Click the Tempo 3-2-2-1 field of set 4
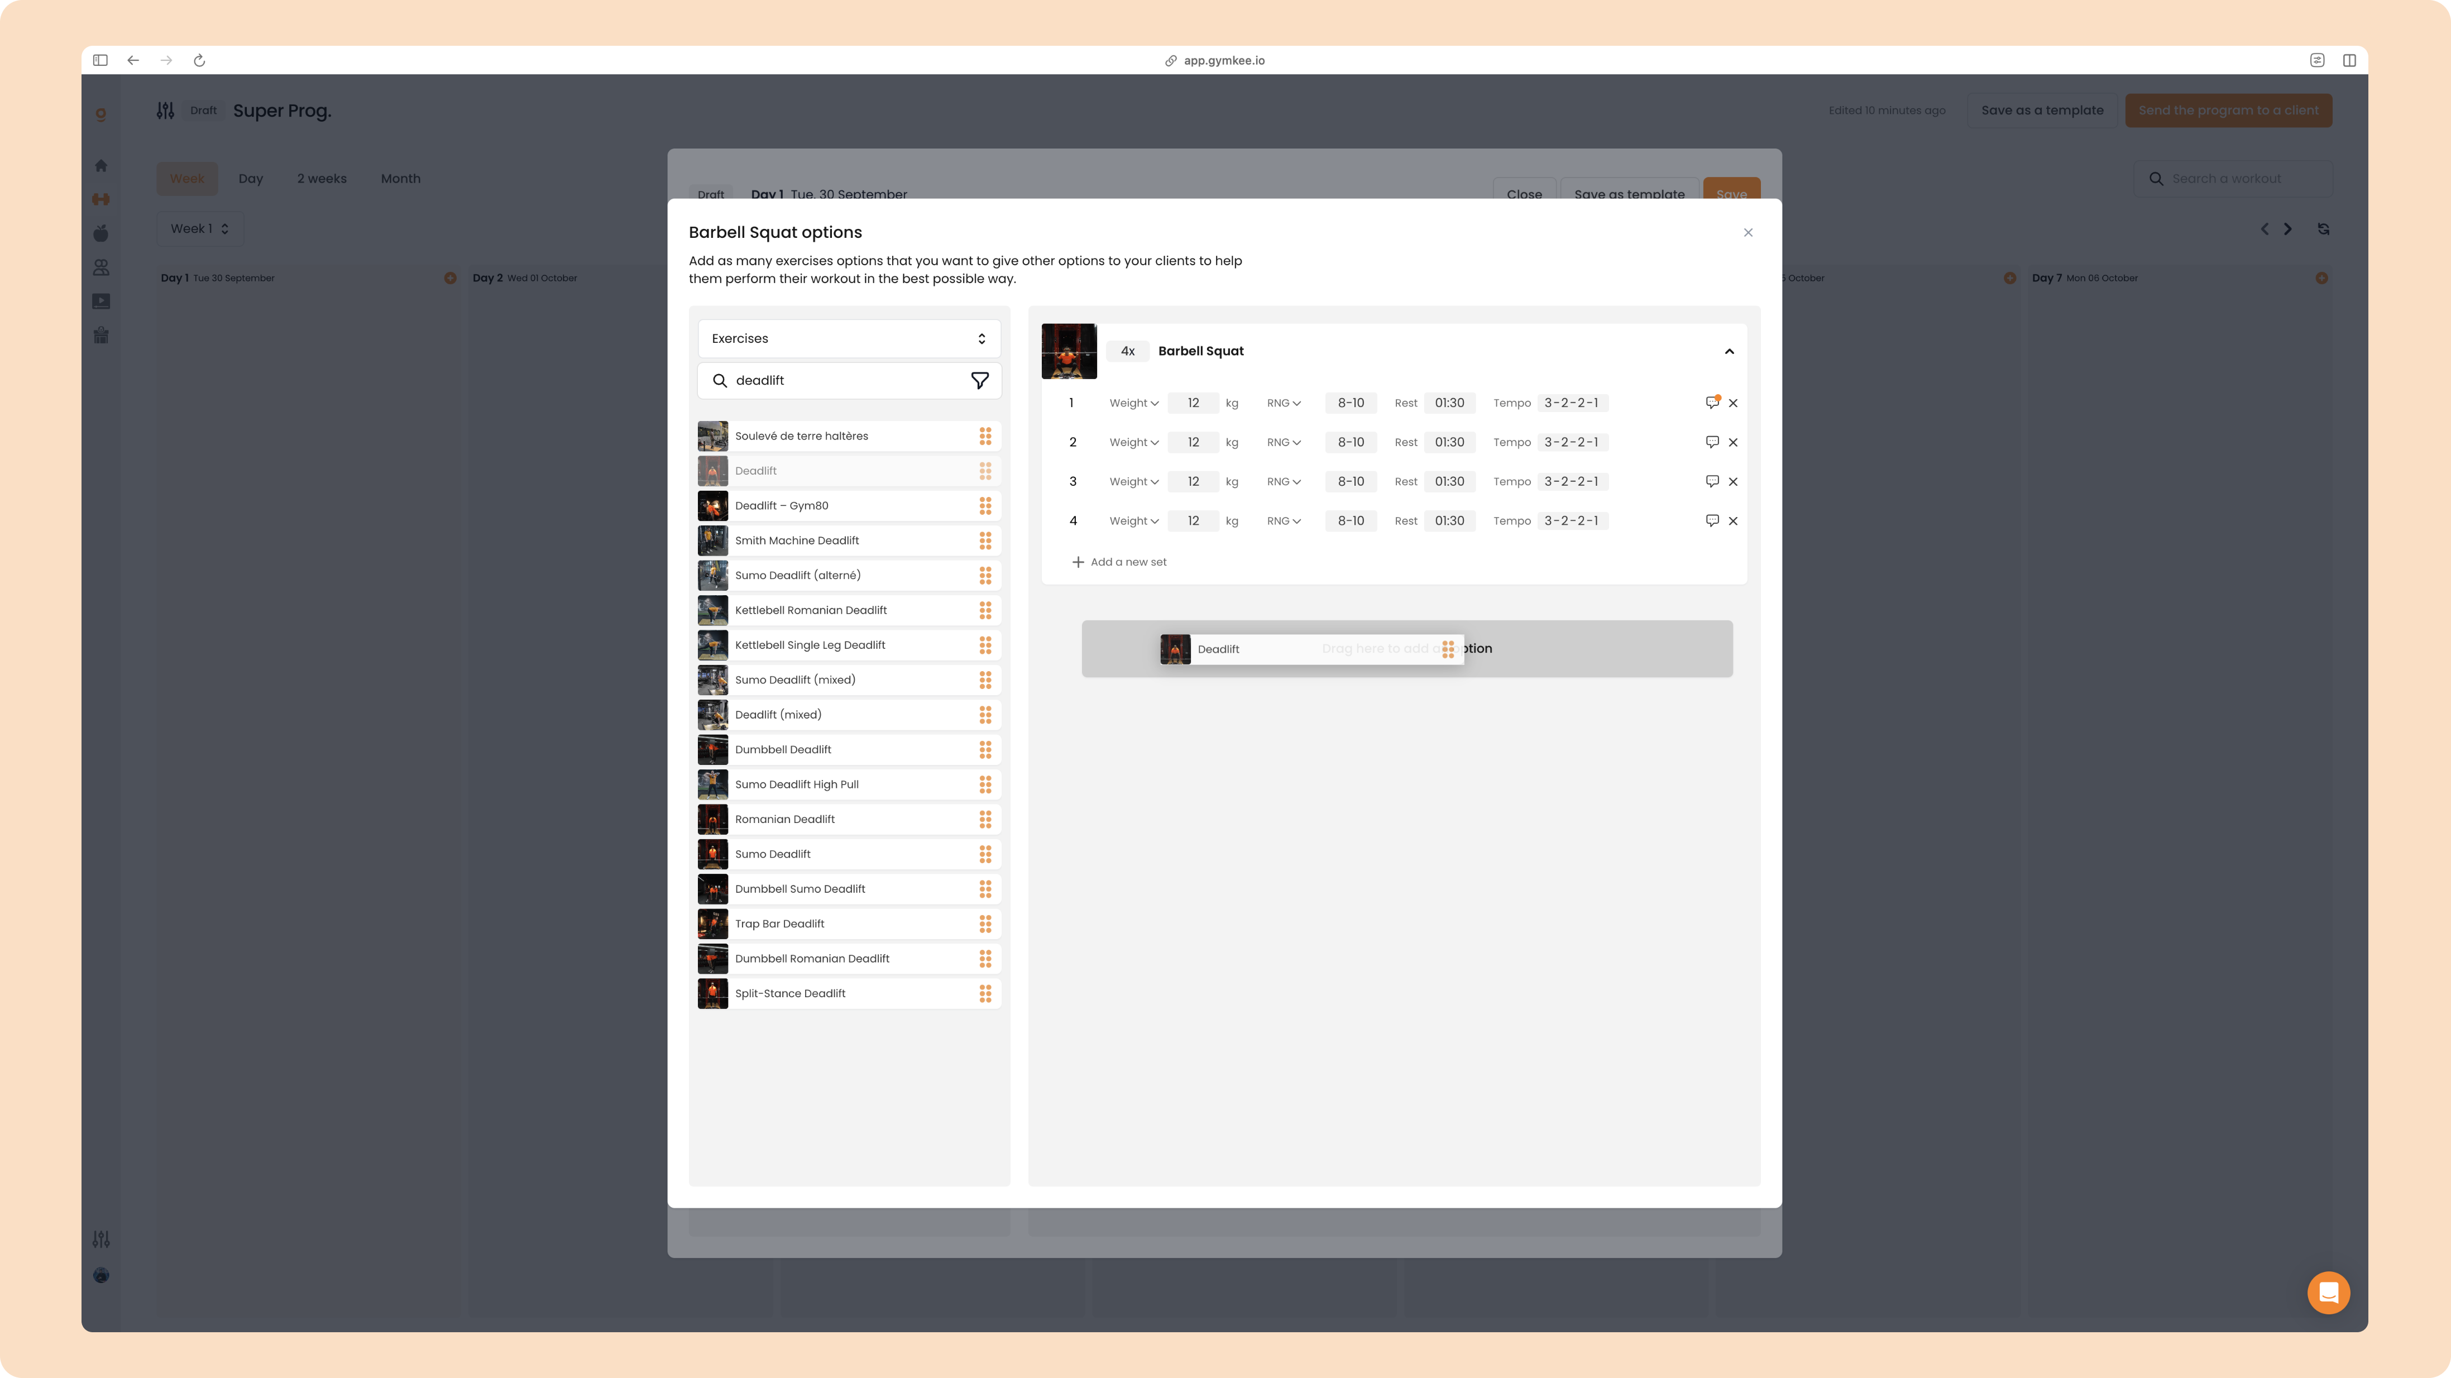2451x1378 pixels. click(x=1572, y=520)
